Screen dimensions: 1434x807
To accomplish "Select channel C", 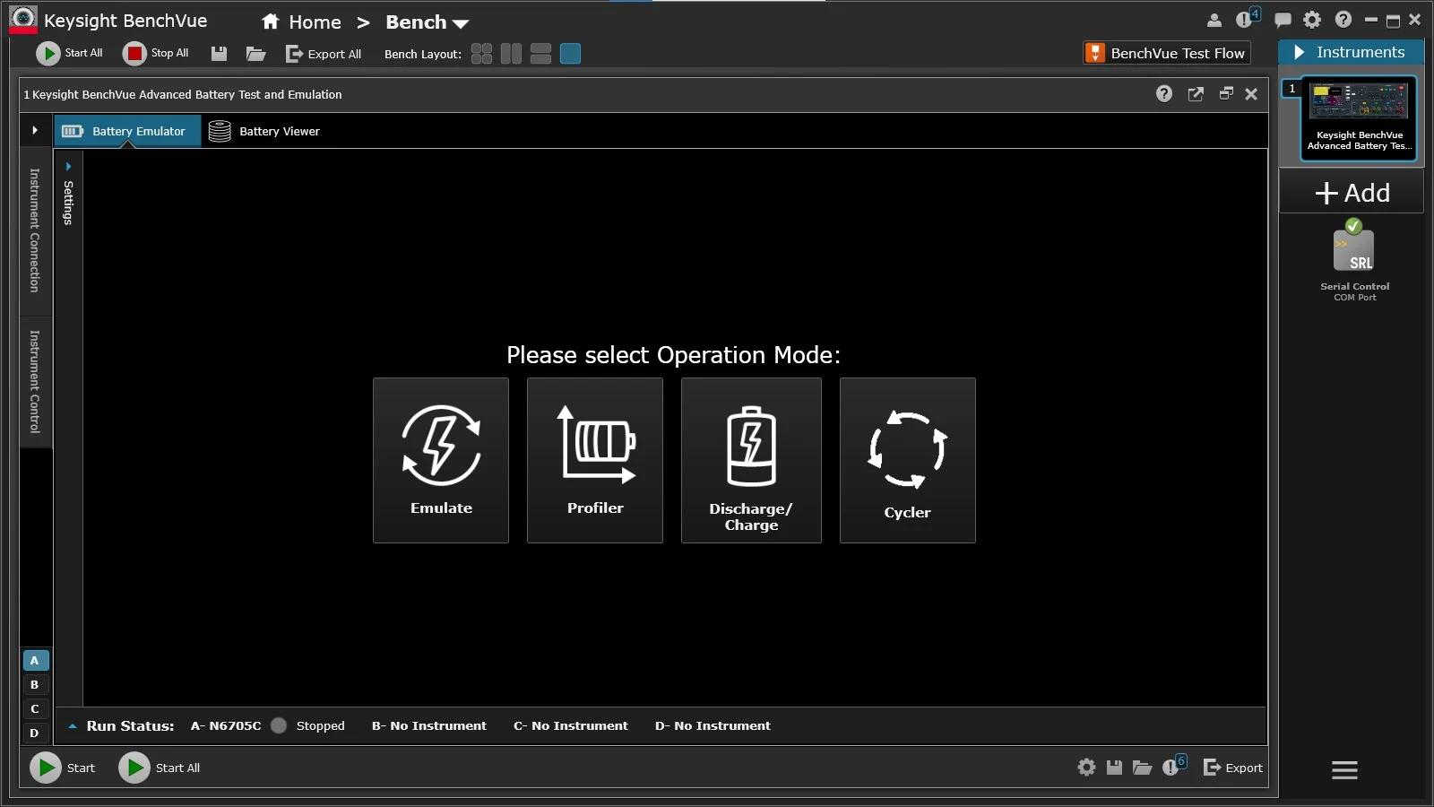I will pos(35,709).
